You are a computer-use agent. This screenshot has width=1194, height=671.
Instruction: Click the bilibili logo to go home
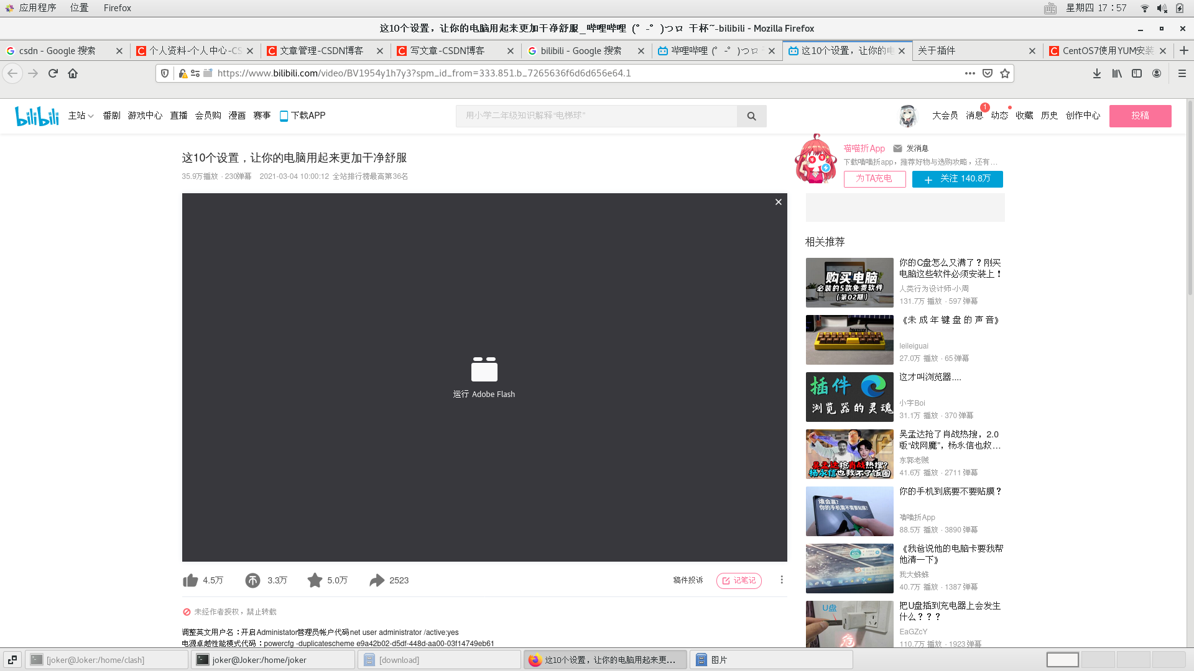[37, 116]
